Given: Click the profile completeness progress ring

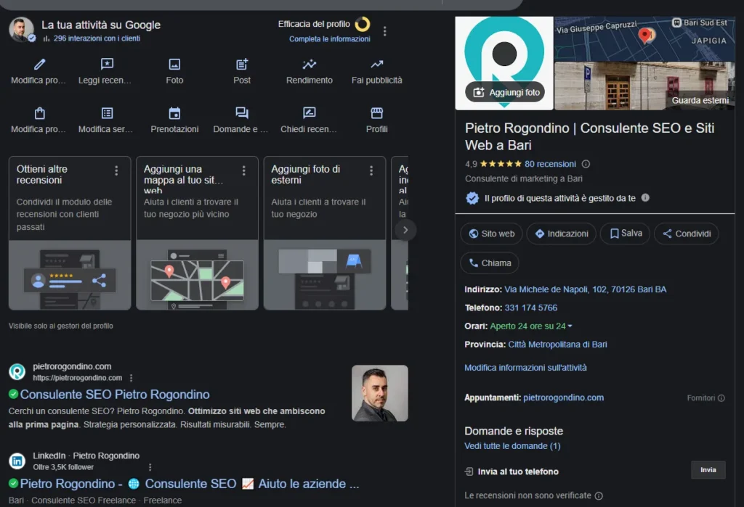Looking at the screenshot, I should click(361, 25).
